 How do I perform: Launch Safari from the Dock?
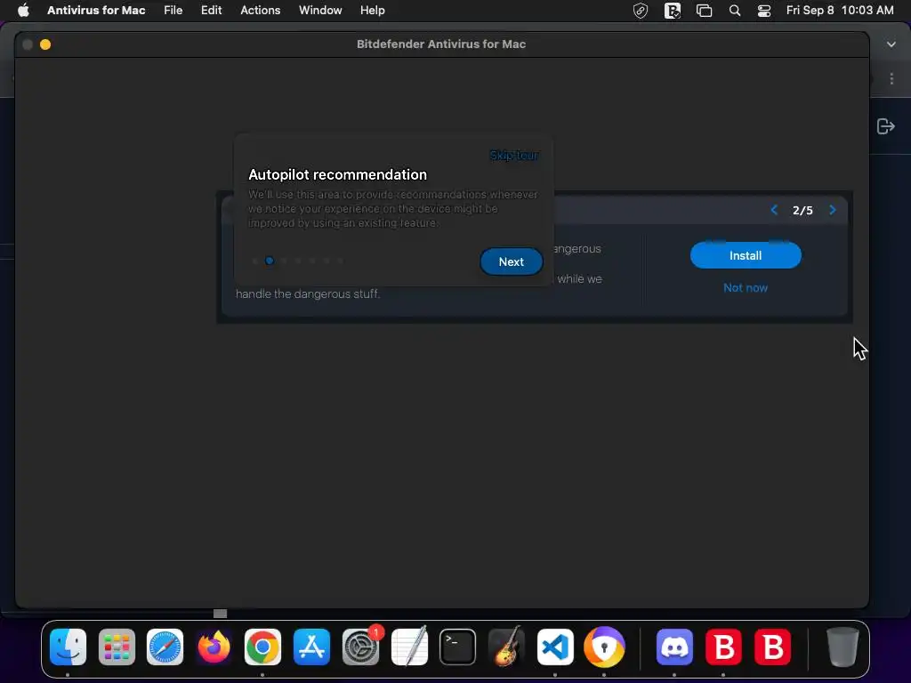(x=165, y=647)
